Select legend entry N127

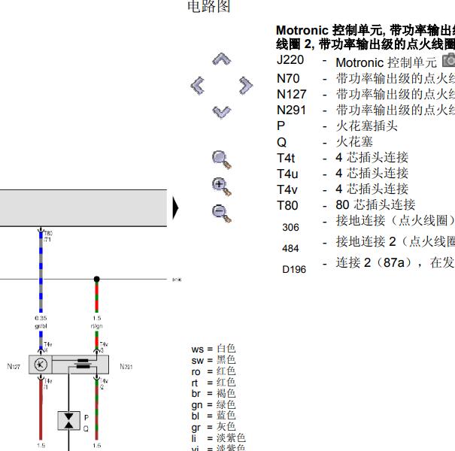coord(292,94)
